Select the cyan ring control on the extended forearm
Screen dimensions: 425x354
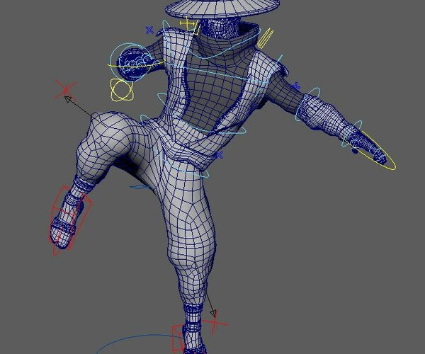click(308, 104)
